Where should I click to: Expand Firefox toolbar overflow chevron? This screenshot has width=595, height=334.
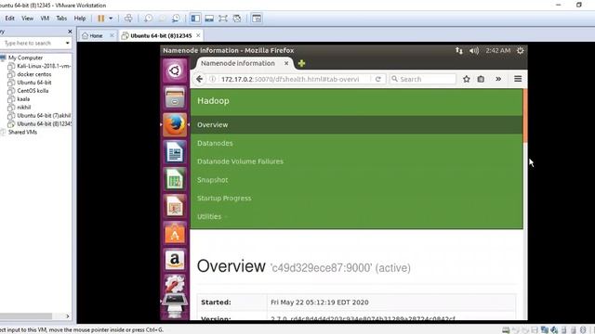[x=498, y=79]
